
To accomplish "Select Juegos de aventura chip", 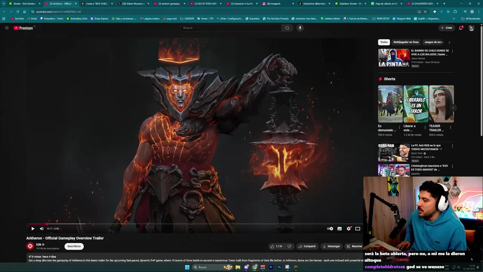I will pos(434,42).
